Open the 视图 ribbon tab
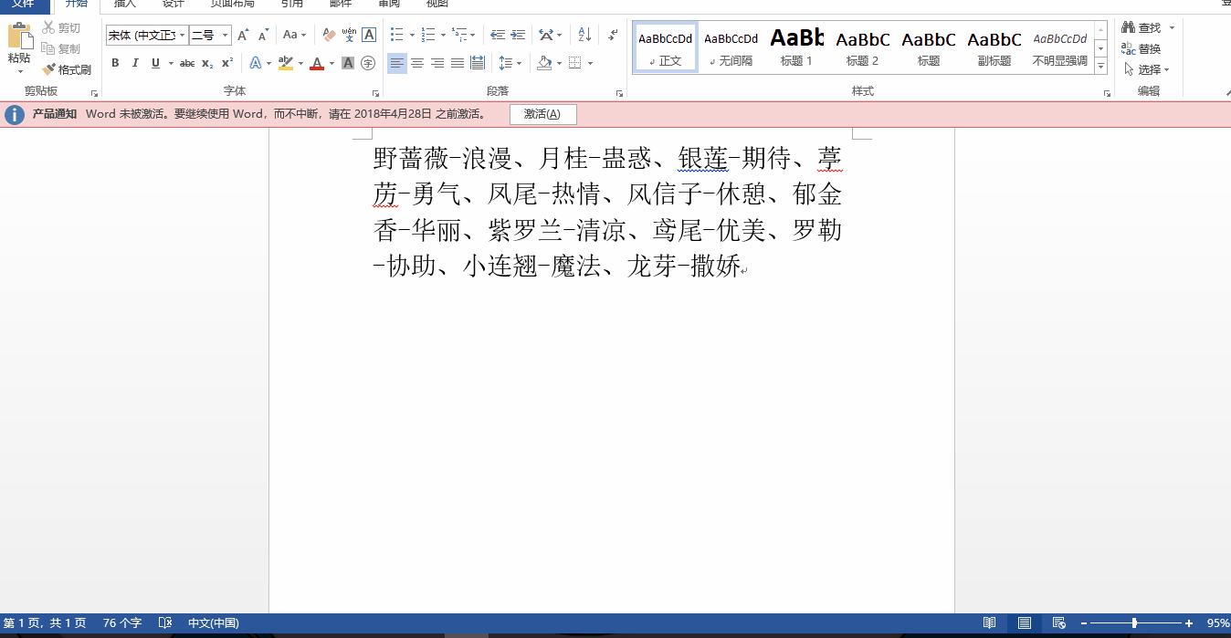This screenshot has height=638, width=1231. [437, 5]
